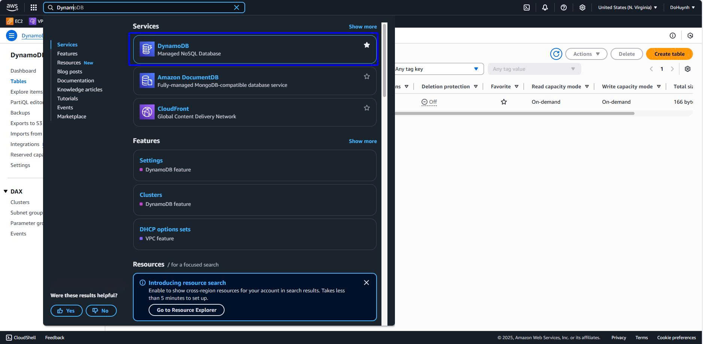This screenshot has height=344, width=703.
Task: Unfavorite the DynamoDB service star
Action: click(366, 45)
